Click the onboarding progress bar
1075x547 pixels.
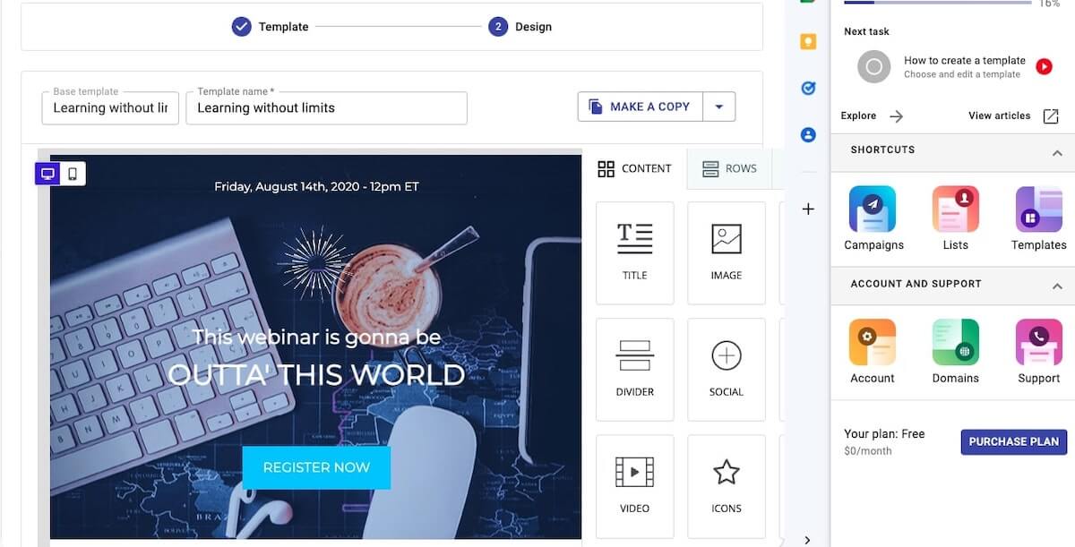(937, 3)
